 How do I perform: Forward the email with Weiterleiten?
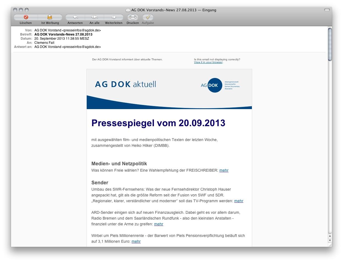pyautogui.click(x=114, y=17)
